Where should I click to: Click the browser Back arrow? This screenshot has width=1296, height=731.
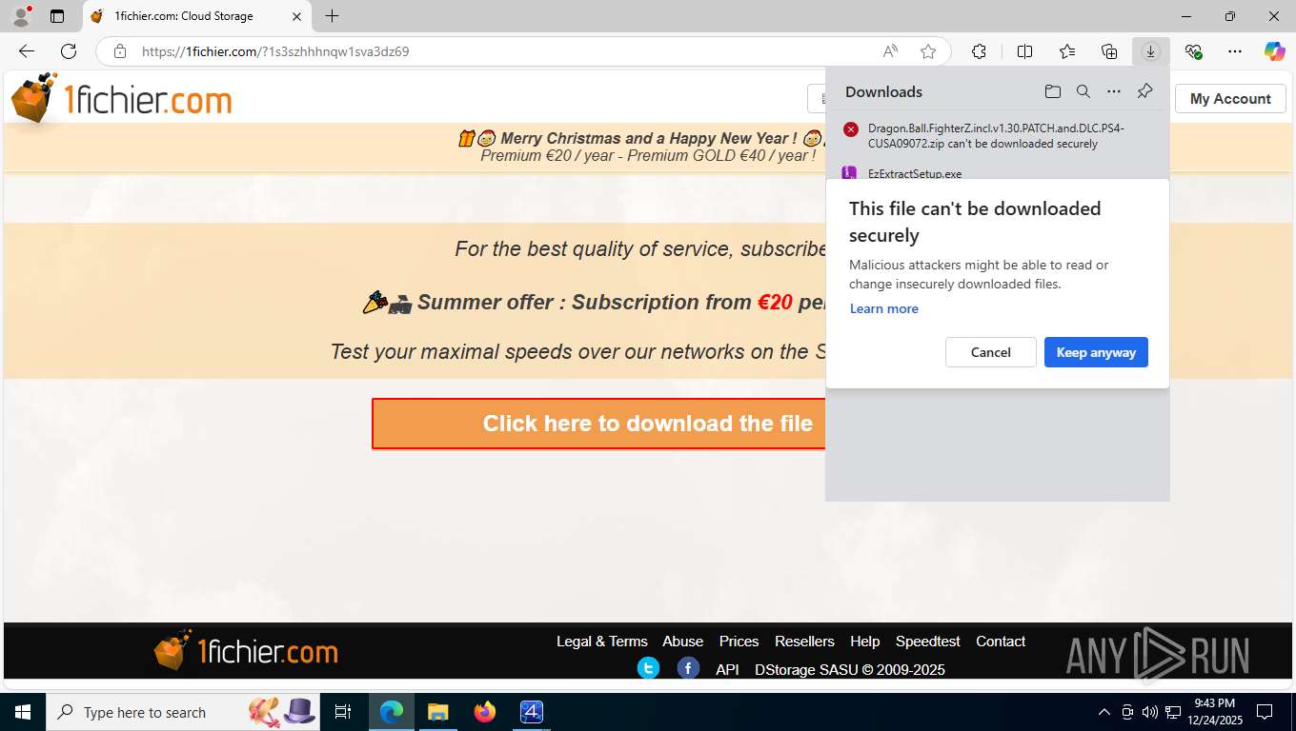[x=27, y=51]
